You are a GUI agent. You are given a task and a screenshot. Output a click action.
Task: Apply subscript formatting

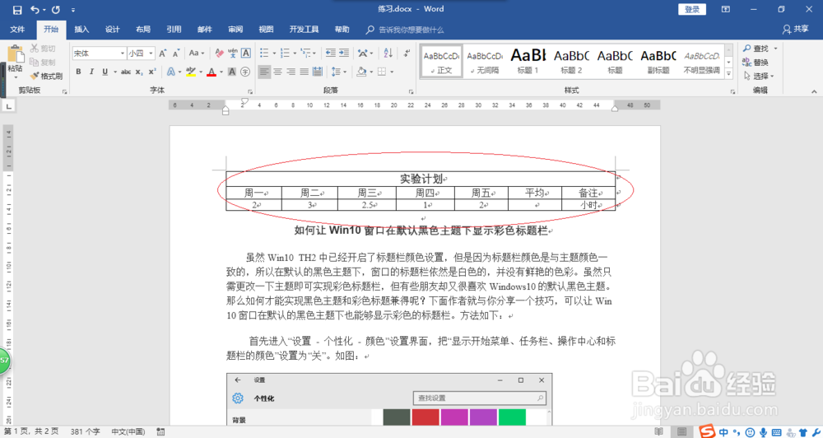(x=139, y=72)
